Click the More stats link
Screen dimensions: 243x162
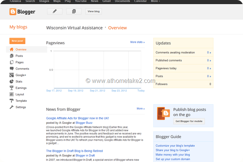137,42
